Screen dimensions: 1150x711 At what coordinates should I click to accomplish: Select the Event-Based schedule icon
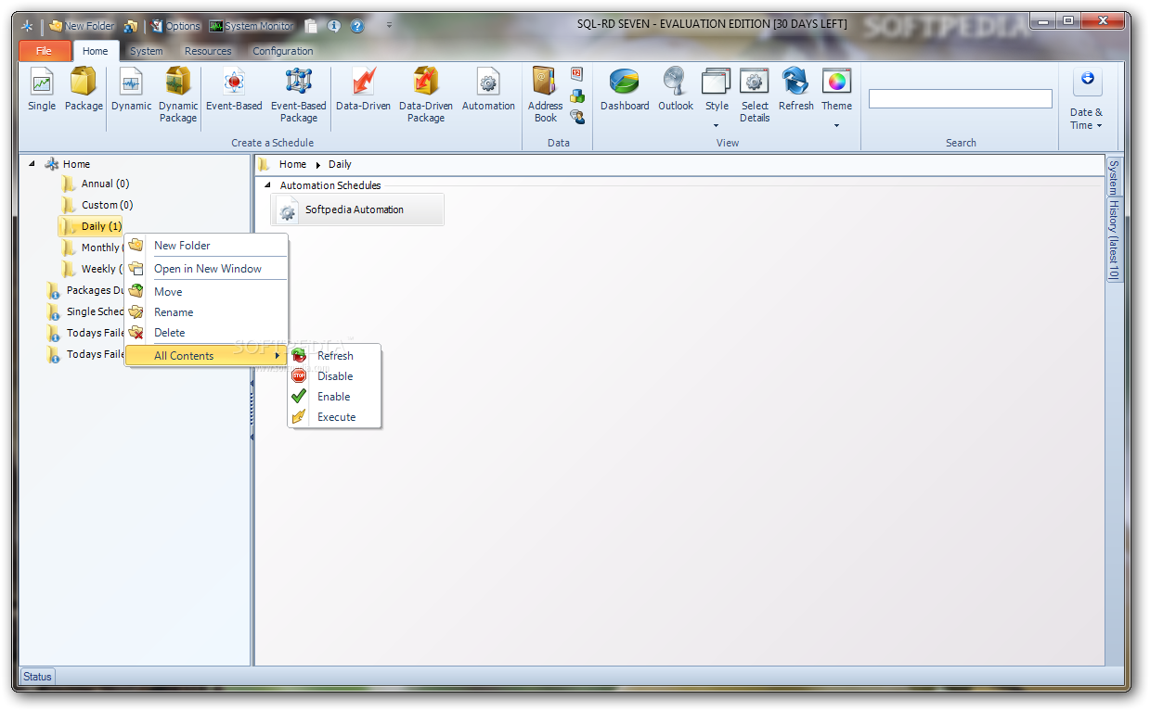[234, 90]
